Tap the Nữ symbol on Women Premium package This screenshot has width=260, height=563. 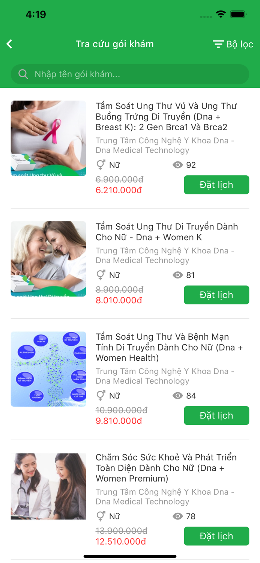[100, 516]
